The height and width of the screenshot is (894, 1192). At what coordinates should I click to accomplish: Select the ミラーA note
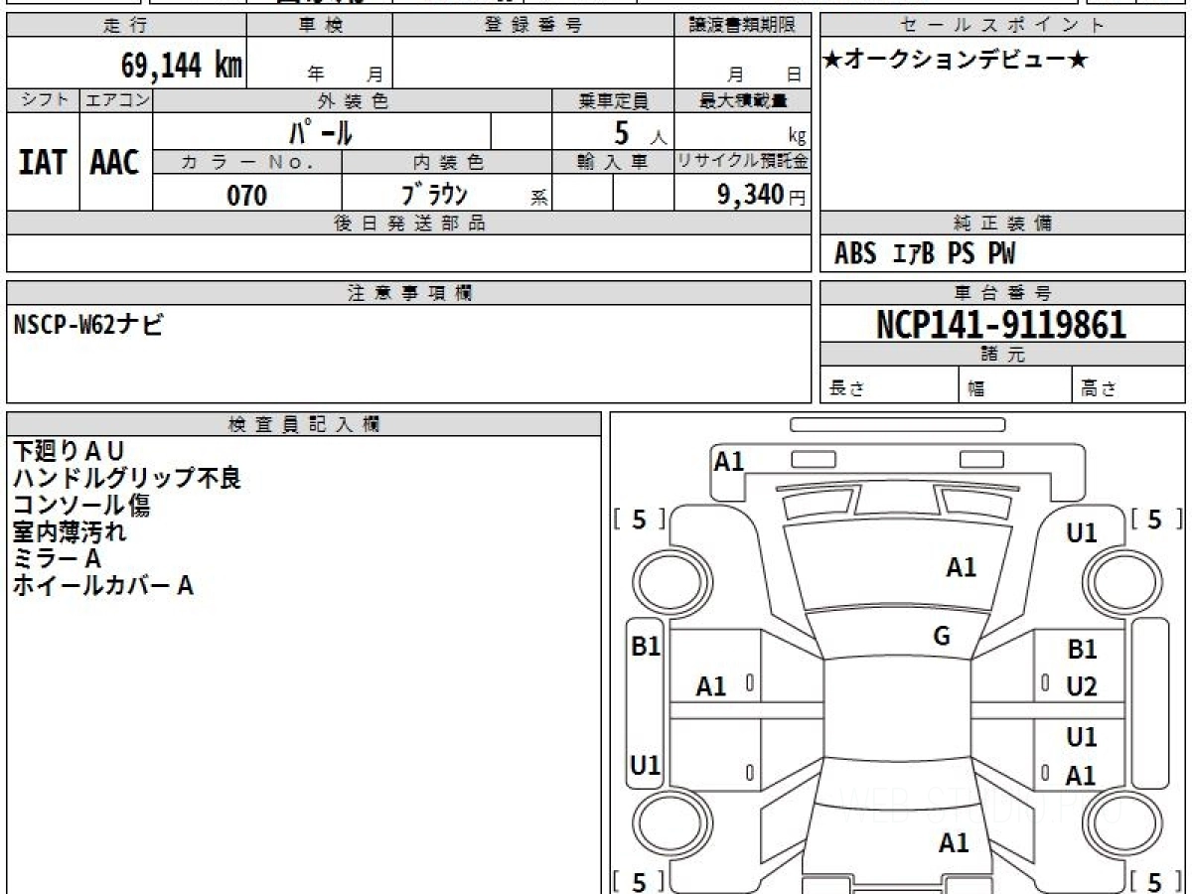pos(57,558)
